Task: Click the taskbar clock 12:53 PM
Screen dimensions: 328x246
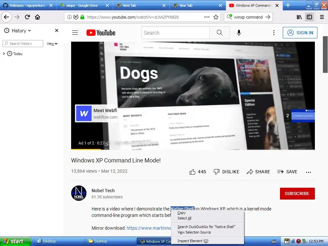Action: (x=316, y=241)
